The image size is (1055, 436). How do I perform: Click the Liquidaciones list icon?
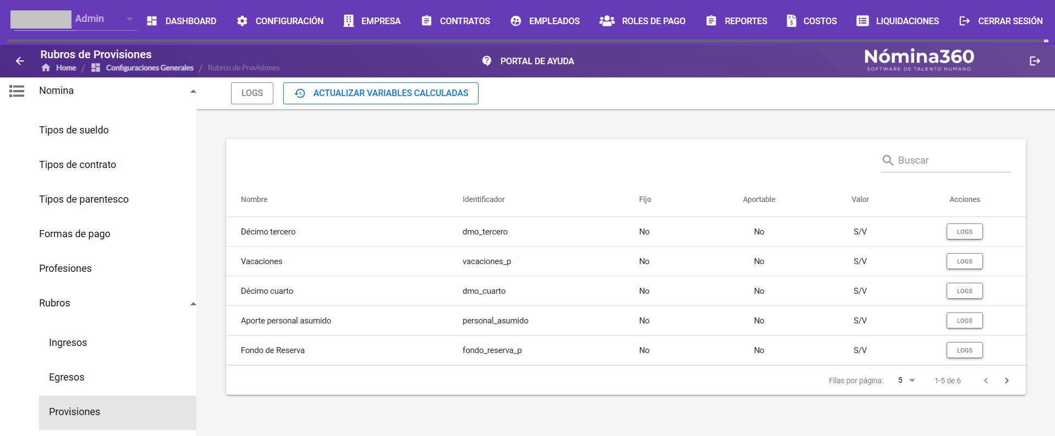pyautogui.click(x=862, y=21)
